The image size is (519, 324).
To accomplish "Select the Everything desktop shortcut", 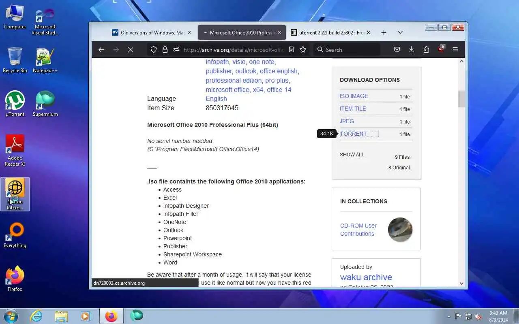I will (15, 235).
